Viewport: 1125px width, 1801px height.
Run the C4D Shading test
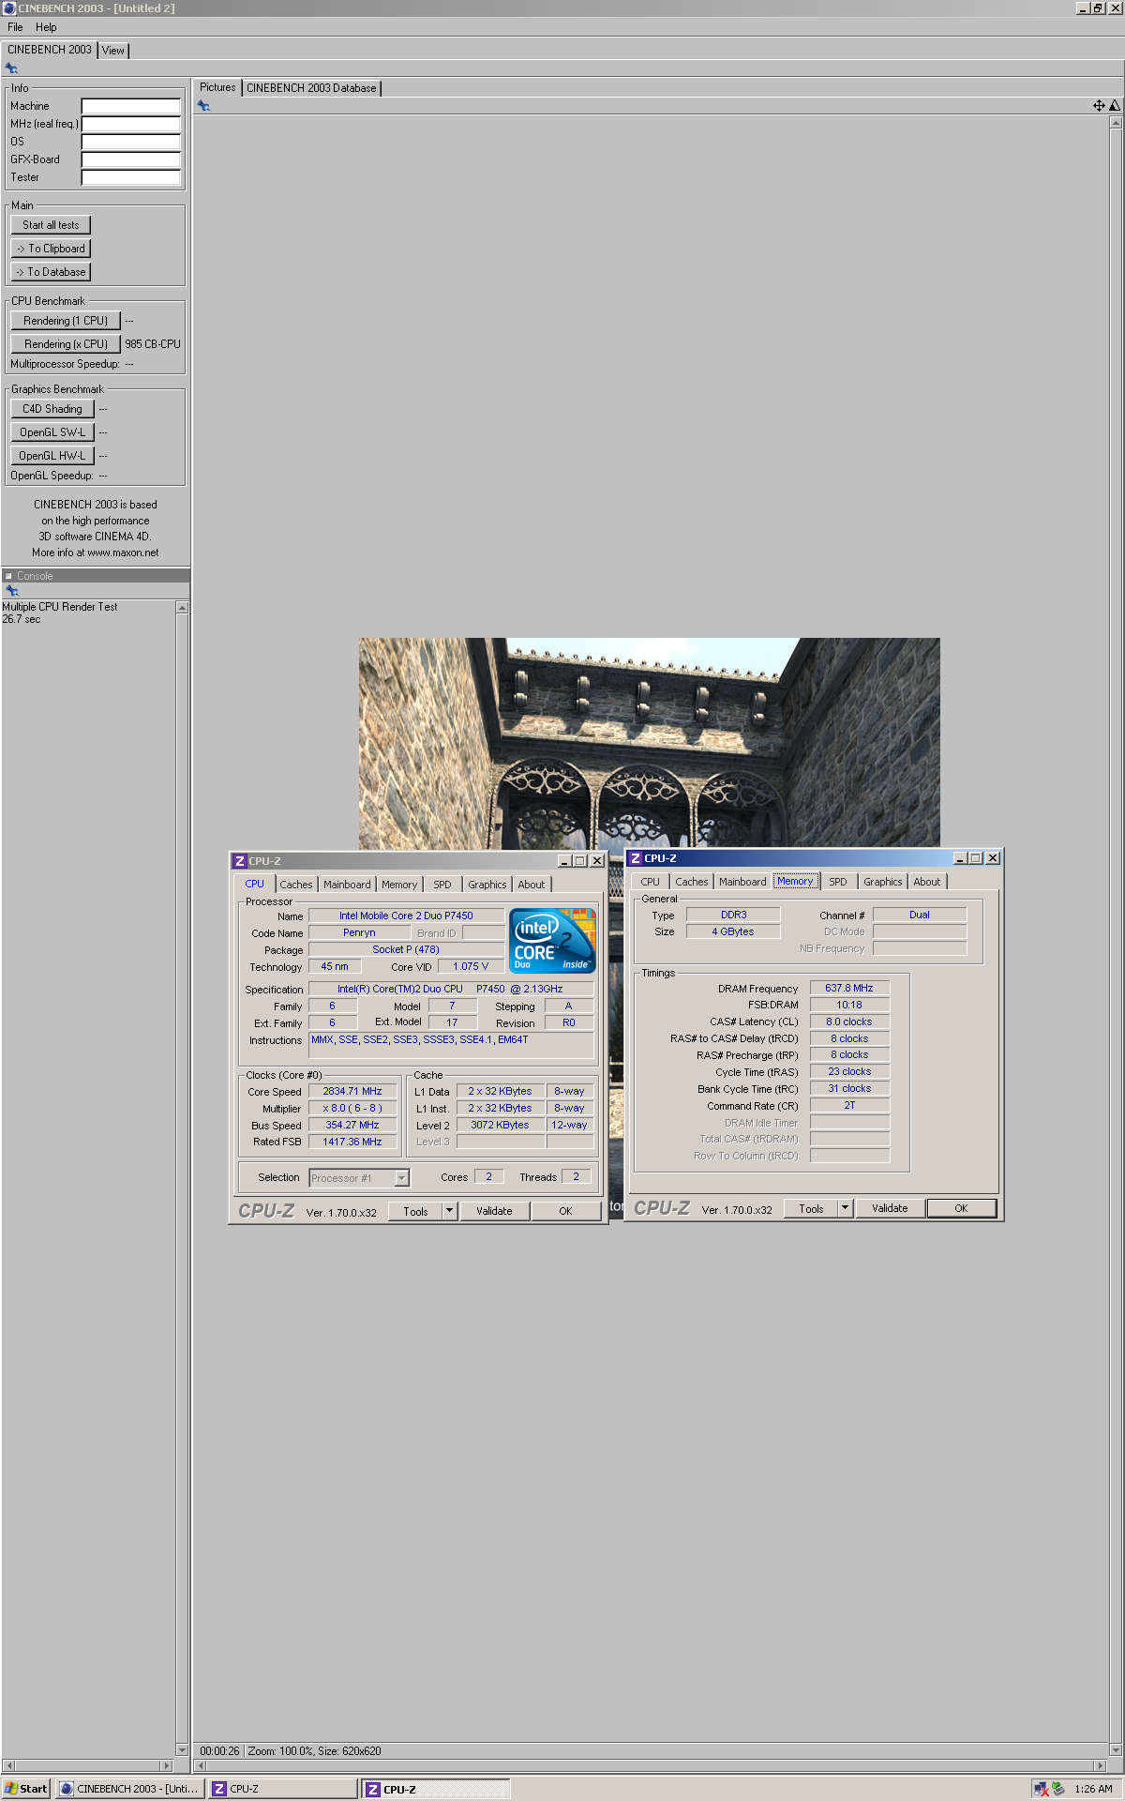(52, 409)
